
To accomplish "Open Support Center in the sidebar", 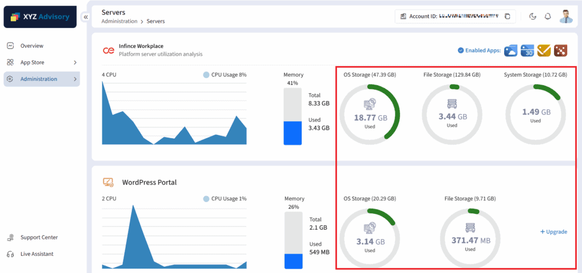I will (39, 237).
